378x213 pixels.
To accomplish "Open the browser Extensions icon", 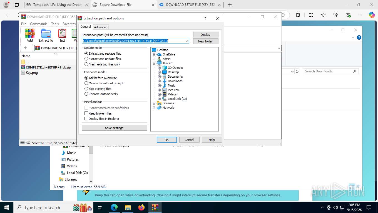I will point(298,15).
